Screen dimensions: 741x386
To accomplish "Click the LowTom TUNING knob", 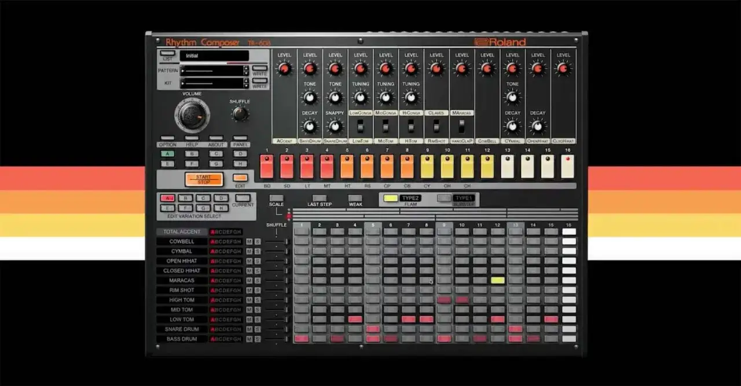I will coord(361,97).
